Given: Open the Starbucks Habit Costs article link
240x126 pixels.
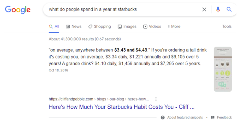Looking at the screenshot, I should (x=122, y=107).
